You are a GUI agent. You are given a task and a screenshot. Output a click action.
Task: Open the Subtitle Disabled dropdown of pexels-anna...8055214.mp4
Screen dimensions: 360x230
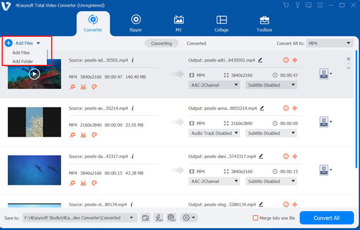(271, 133)
